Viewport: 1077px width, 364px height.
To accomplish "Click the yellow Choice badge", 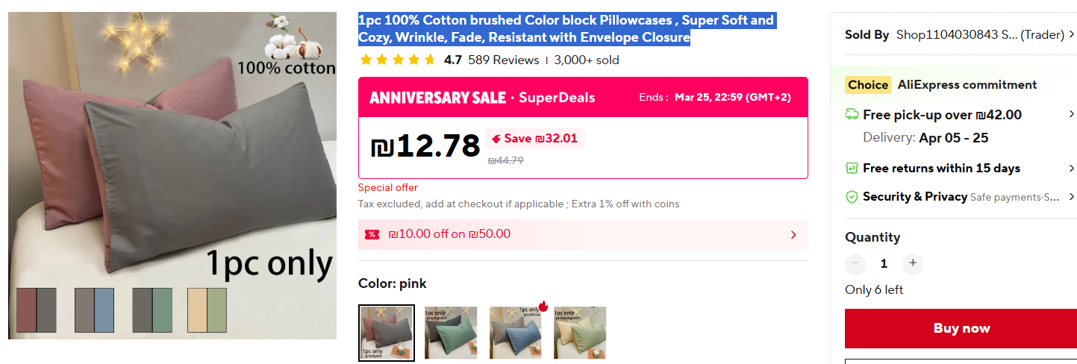I will [x=868, y=85].
